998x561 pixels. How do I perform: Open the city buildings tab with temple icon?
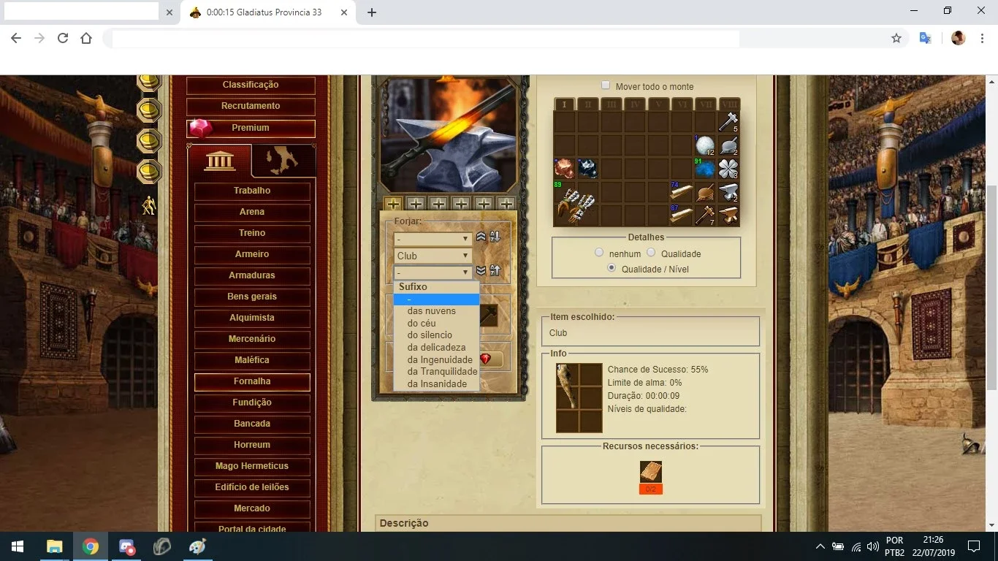pos(220,160)
